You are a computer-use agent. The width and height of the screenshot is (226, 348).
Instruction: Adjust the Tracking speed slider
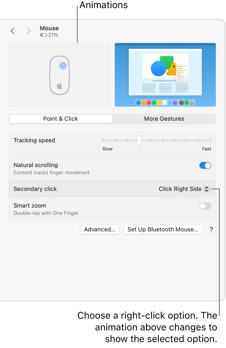(x=139, y=140)
